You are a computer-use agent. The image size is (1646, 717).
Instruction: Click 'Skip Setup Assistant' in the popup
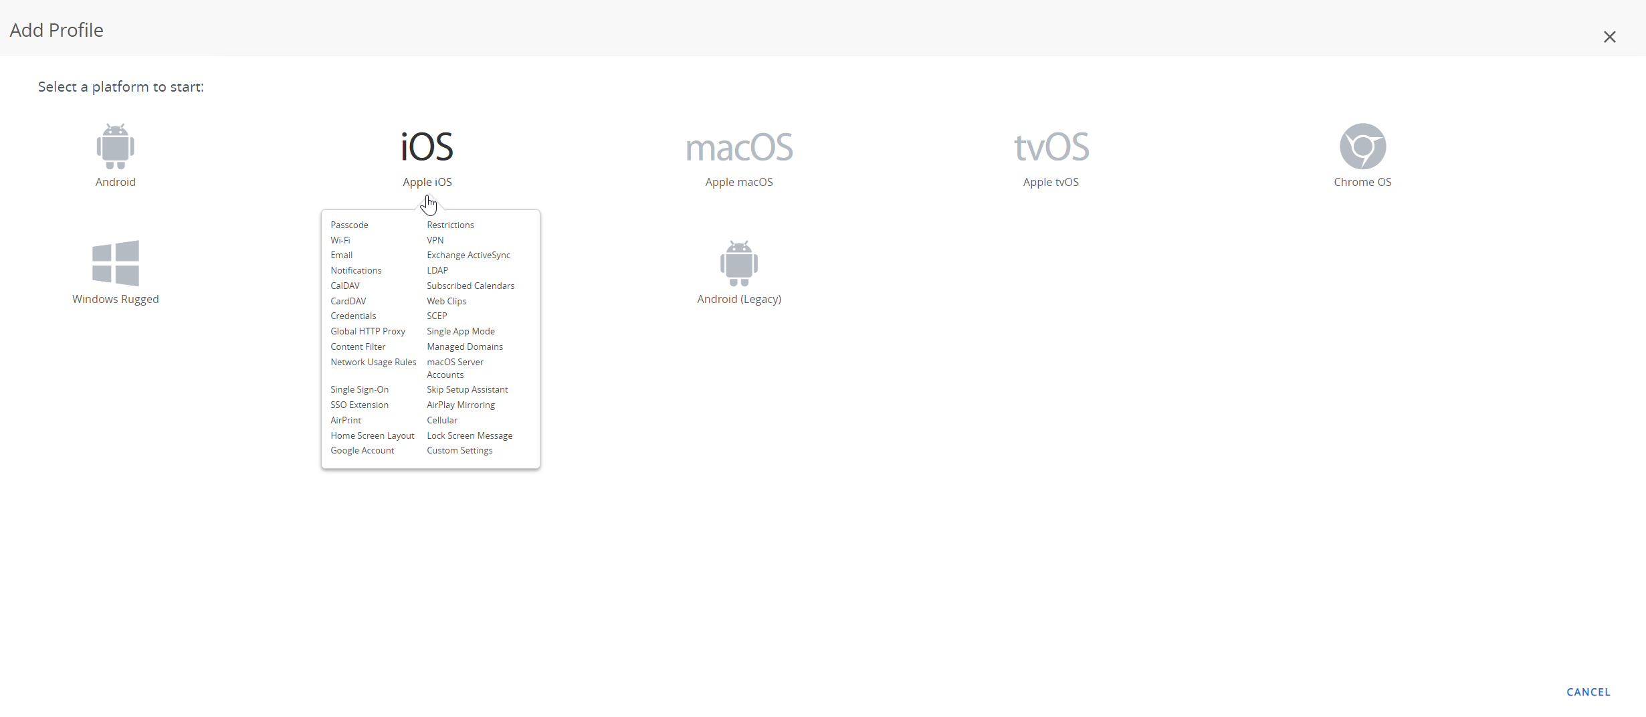(x=468, y=389)
